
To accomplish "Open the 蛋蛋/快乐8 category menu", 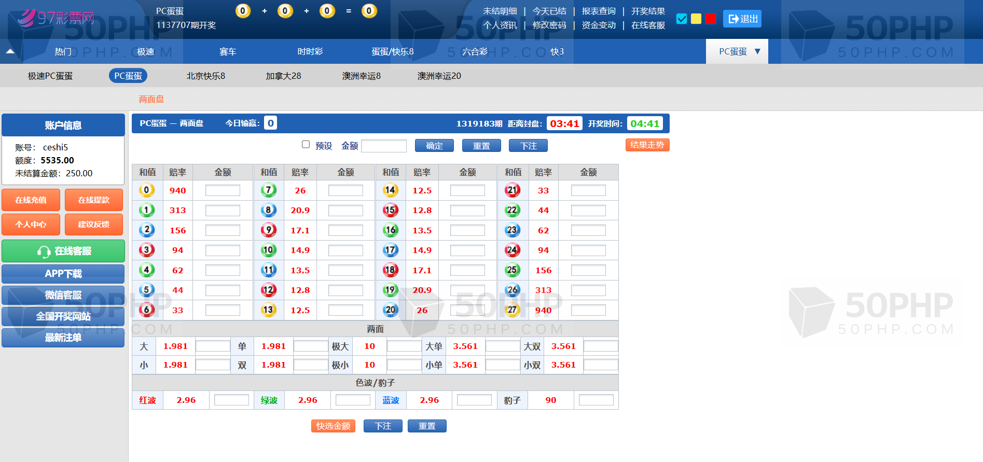I will pos(392,51).
